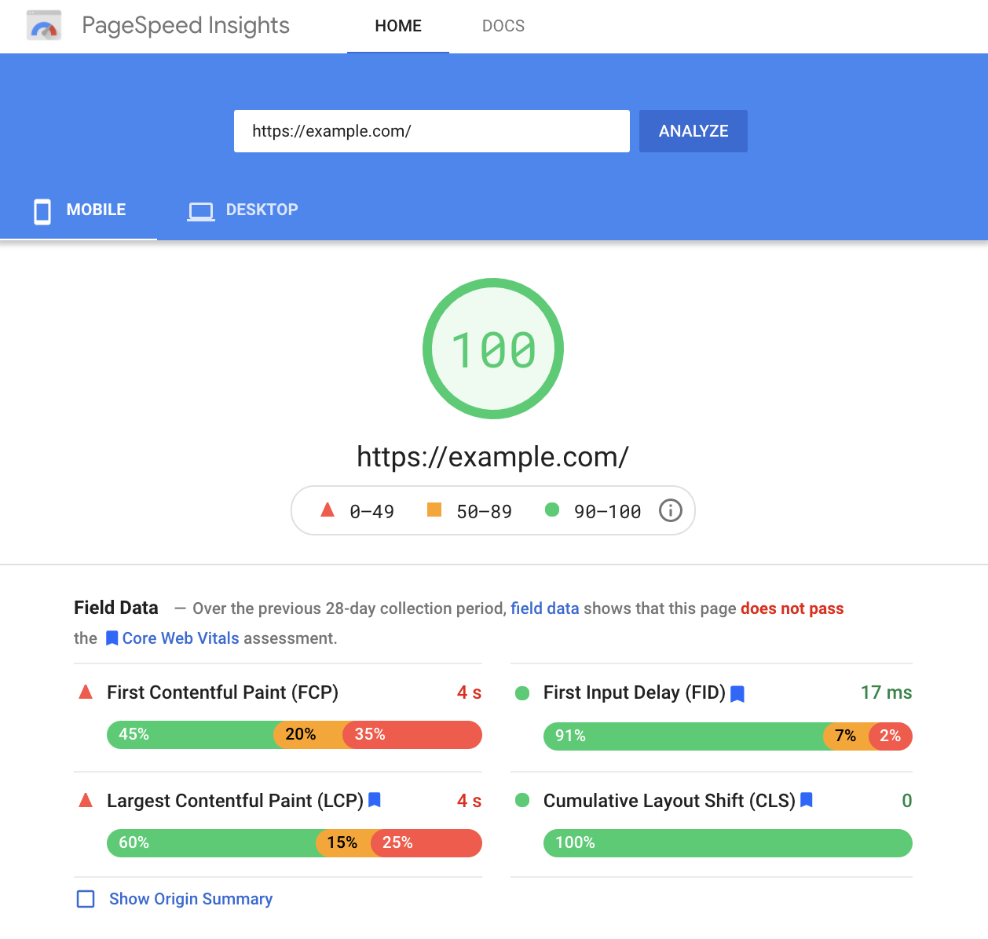Click the red triangle next to First Contentful Paint
Viewport: 988px width, 939px height.
coord(86,692)
